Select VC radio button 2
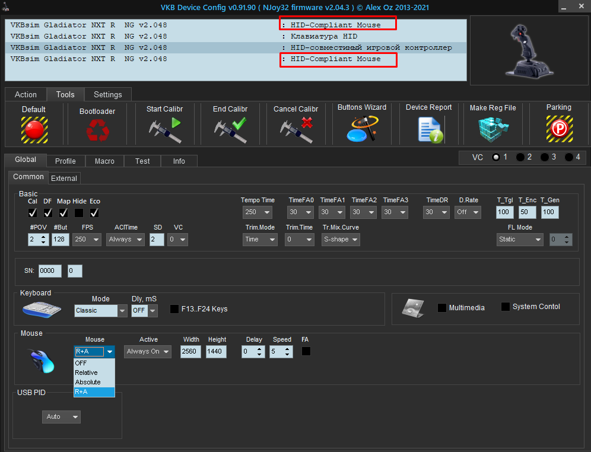 (x=520, y=157)
